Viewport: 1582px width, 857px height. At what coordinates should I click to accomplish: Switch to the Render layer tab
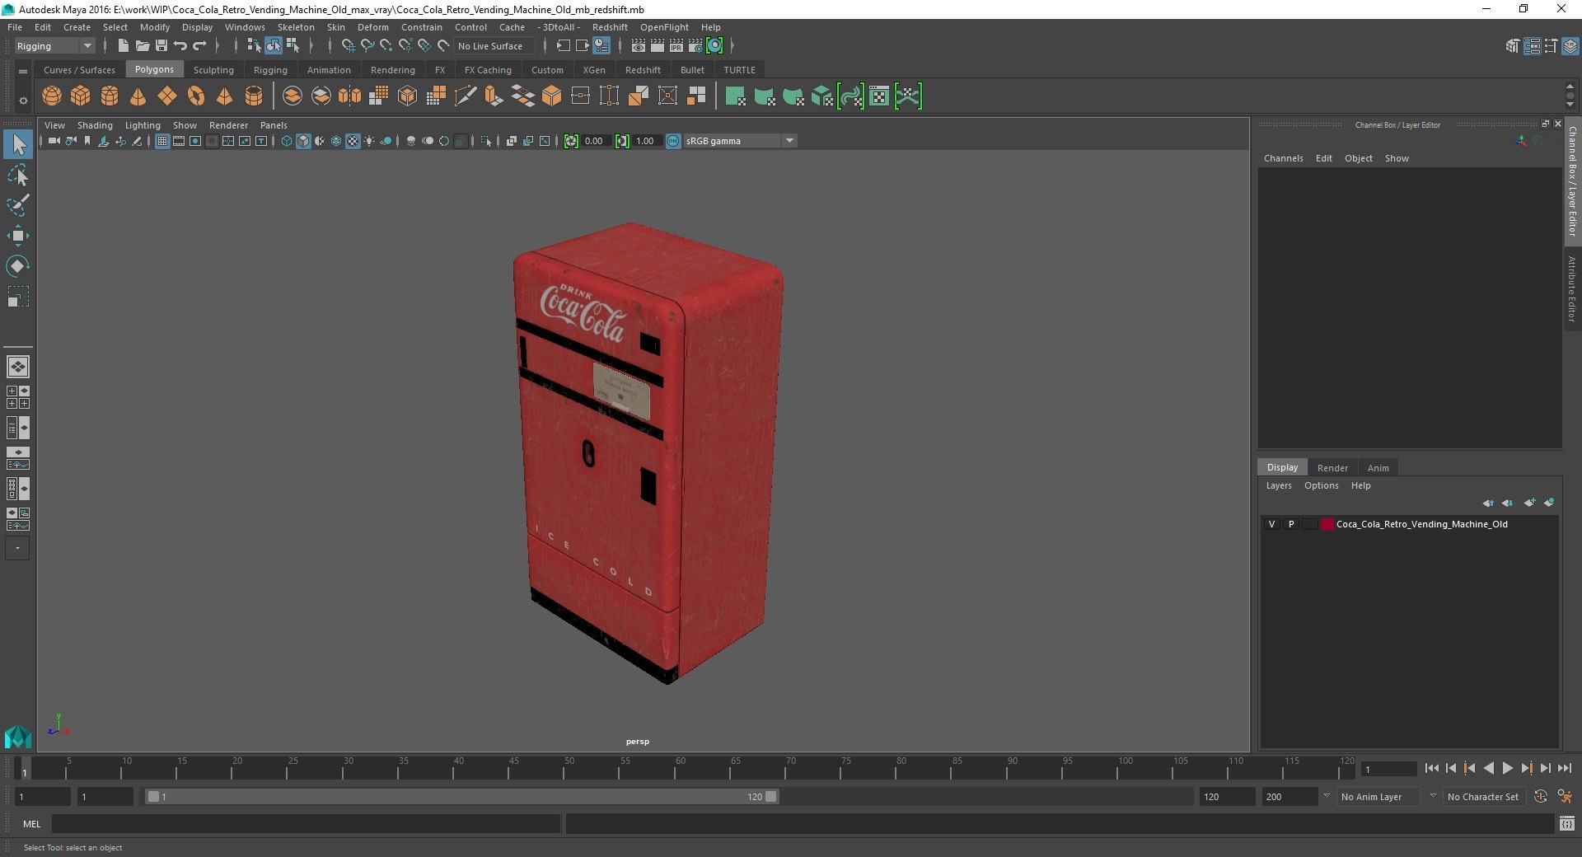pyautogui.click(x=1332, y=467)
